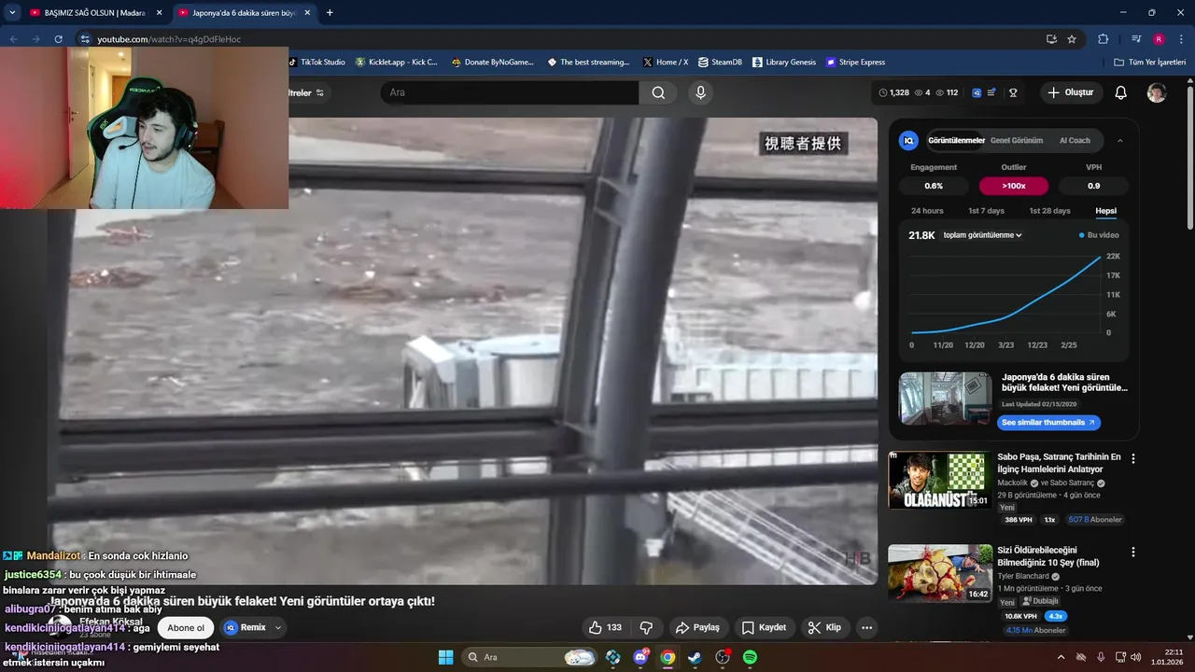Select the 1st 7 days range
Viewport: 1195px width, 672px height.
(986, 211)
